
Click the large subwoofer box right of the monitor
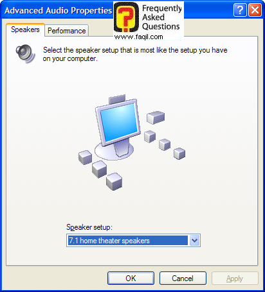[156, 117]
